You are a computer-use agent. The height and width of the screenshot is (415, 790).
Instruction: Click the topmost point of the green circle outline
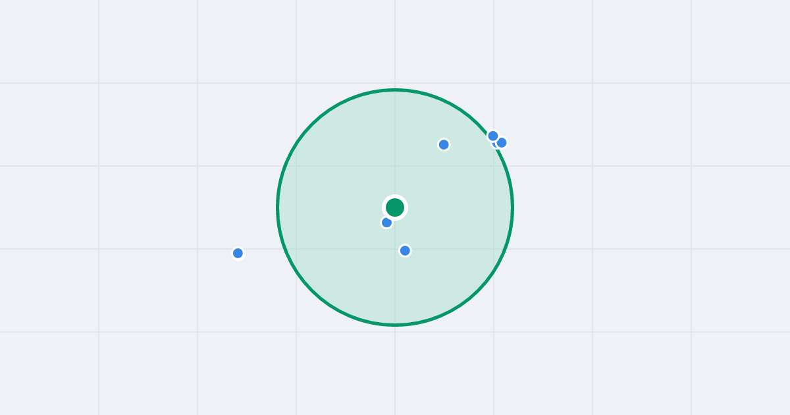tap(395, 90)
